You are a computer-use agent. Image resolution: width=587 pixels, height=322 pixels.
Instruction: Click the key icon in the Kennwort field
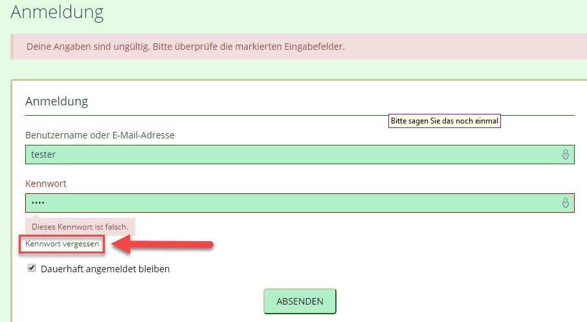click(x=565, y=203)
